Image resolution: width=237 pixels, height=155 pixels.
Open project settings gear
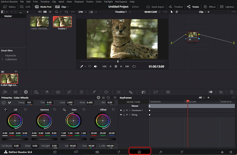click(x=231, y=152)
